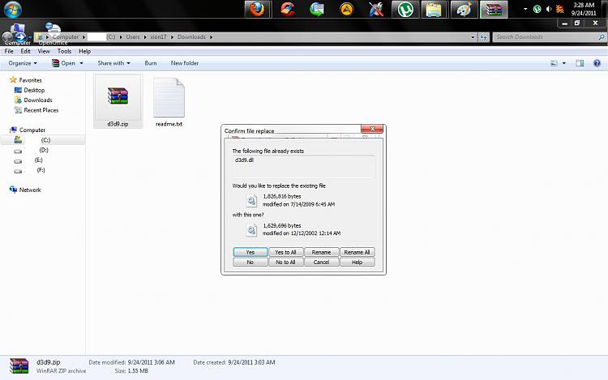The width and height of the screenshot is (608, 380).
Task: Switch to the WinRAR taskbar button
Action: 493,9
